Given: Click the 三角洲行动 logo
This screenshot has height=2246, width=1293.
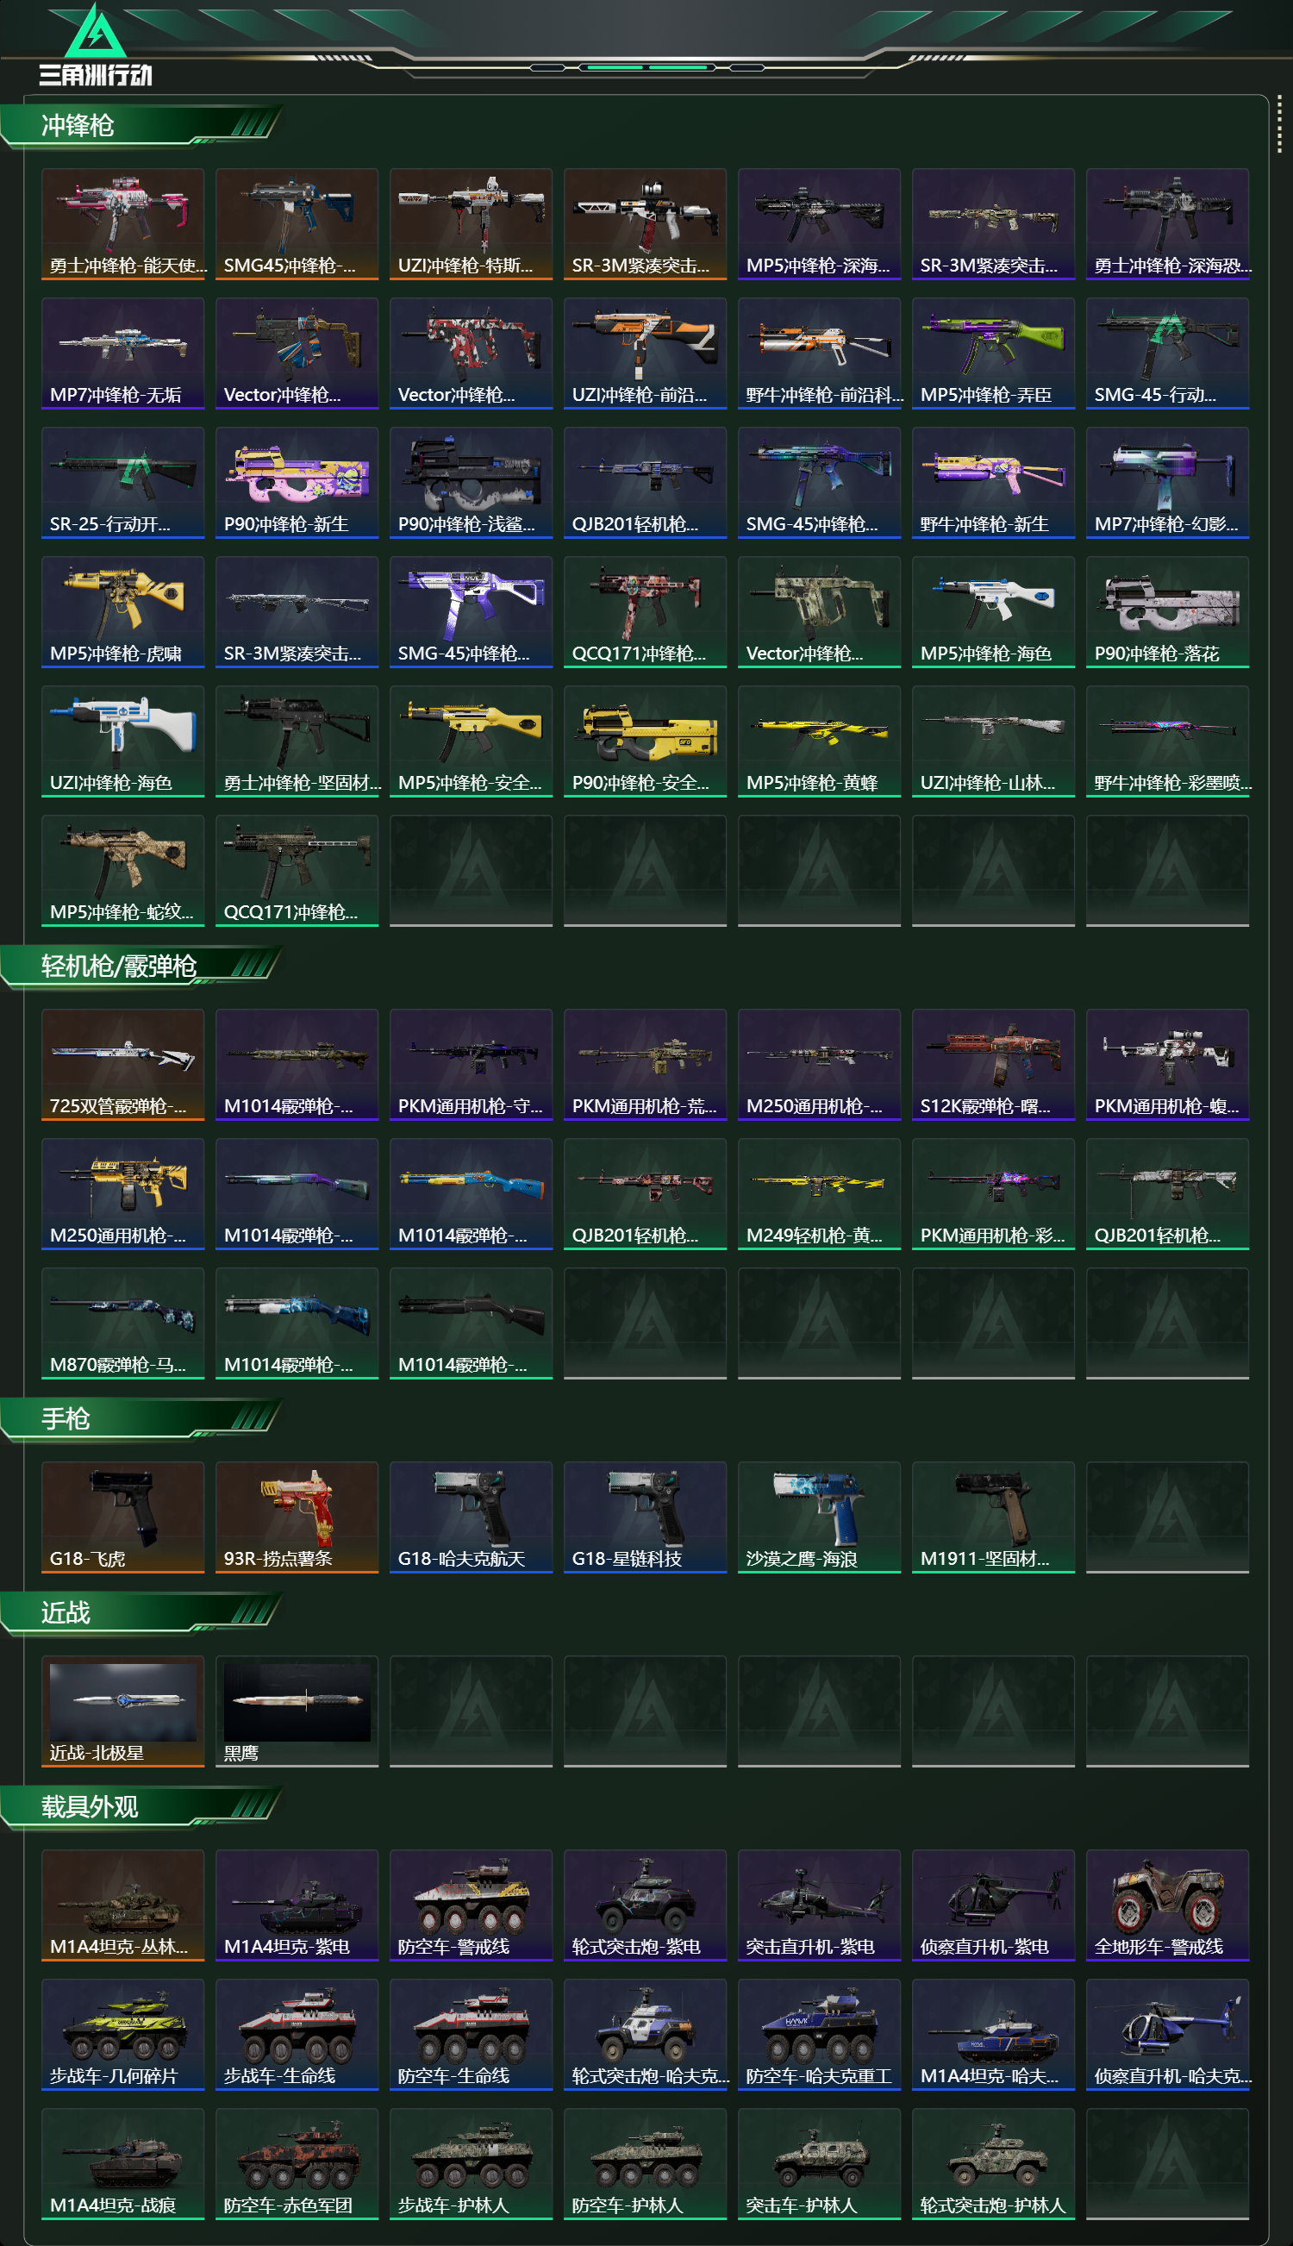Looking at the screenshot, I should pyautogui.click(x=96, y=46).
